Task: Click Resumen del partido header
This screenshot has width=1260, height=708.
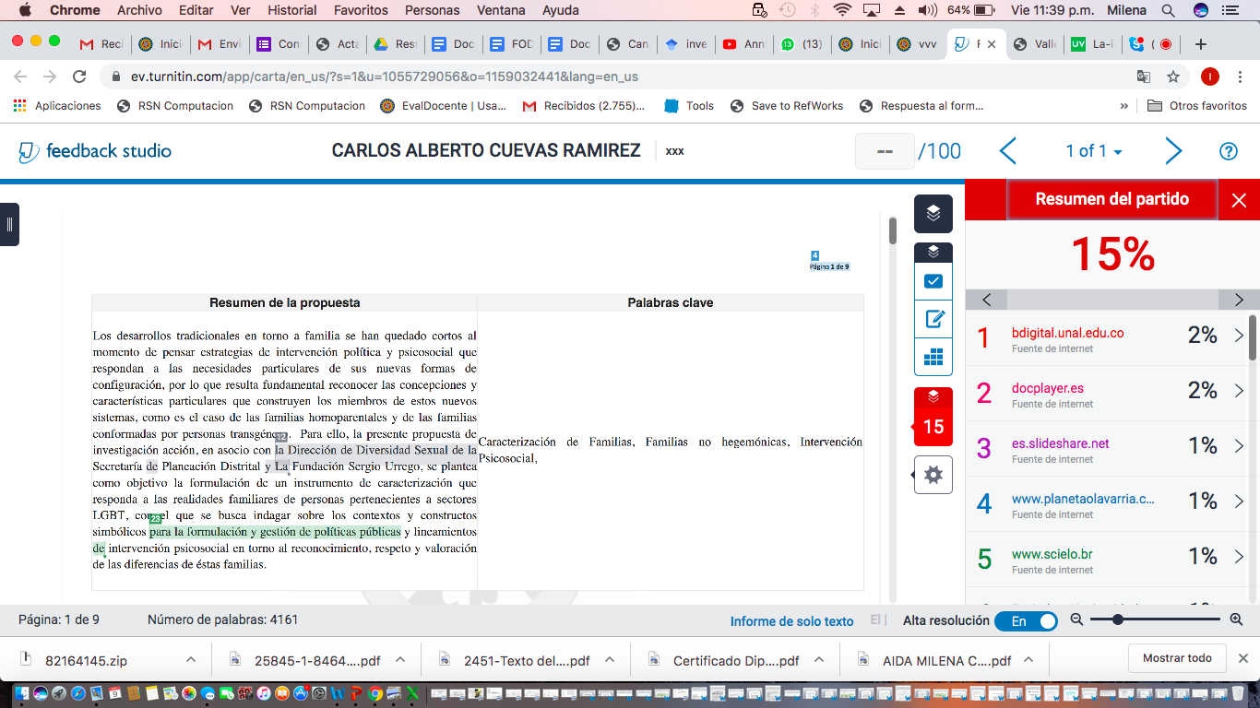Action: click(x=1111, y=199)
